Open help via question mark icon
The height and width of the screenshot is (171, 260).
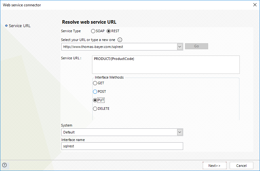[4, 165]
